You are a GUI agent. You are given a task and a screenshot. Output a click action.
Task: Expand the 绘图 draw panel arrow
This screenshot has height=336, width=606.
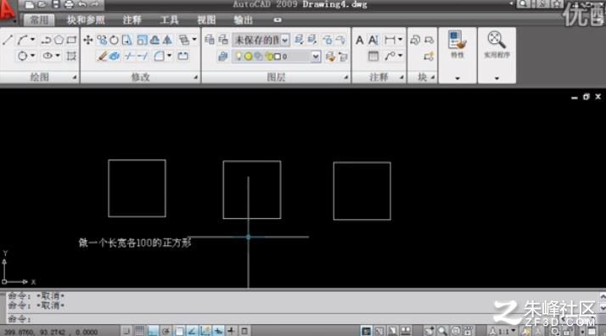[x=74, y=77]
